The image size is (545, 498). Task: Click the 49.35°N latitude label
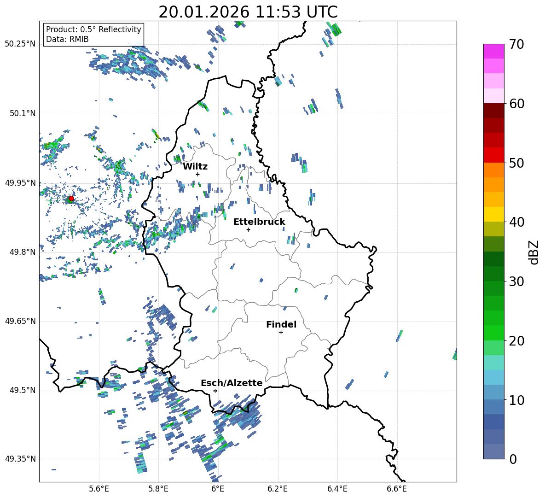pos(20,459)
